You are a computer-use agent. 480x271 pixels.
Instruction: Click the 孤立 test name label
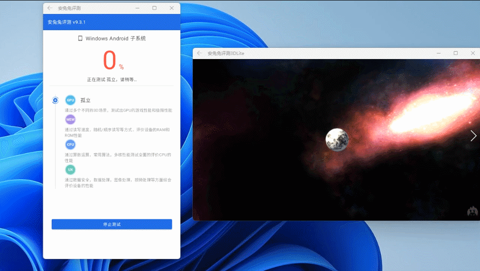pyautogui.click(x=85, y=100)
